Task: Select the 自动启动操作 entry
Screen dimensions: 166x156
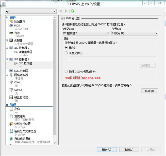Action: tap(22, 139)
